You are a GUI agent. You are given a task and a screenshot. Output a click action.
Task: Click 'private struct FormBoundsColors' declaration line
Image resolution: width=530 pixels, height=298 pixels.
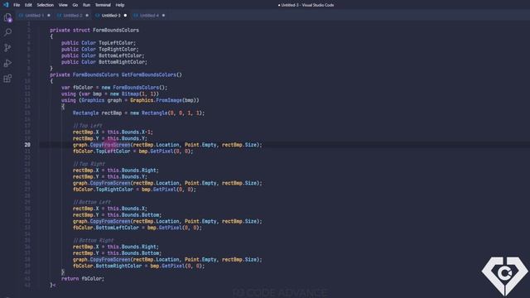94,30
